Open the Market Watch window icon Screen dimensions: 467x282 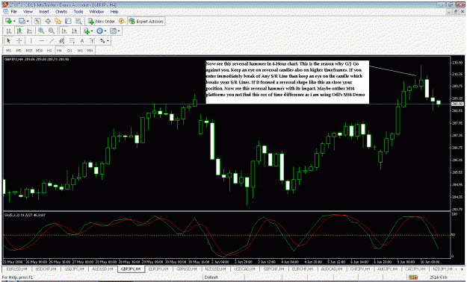37,21
